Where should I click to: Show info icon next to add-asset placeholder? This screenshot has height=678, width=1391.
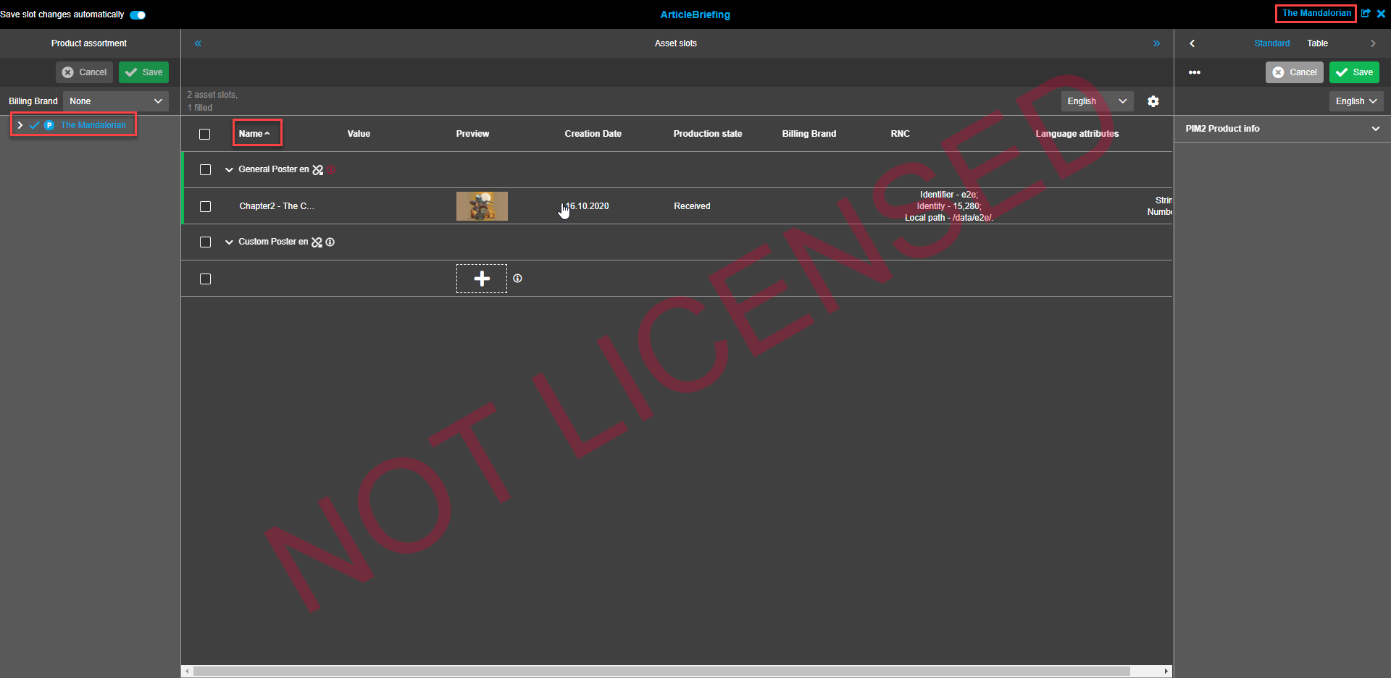[x=517, y=279]
